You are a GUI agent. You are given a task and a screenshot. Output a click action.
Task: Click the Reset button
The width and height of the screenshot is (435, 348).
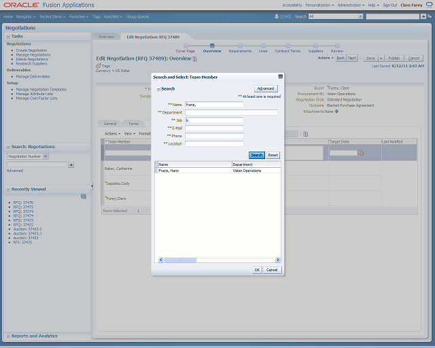pyautogui.click(x=273, y=155)
